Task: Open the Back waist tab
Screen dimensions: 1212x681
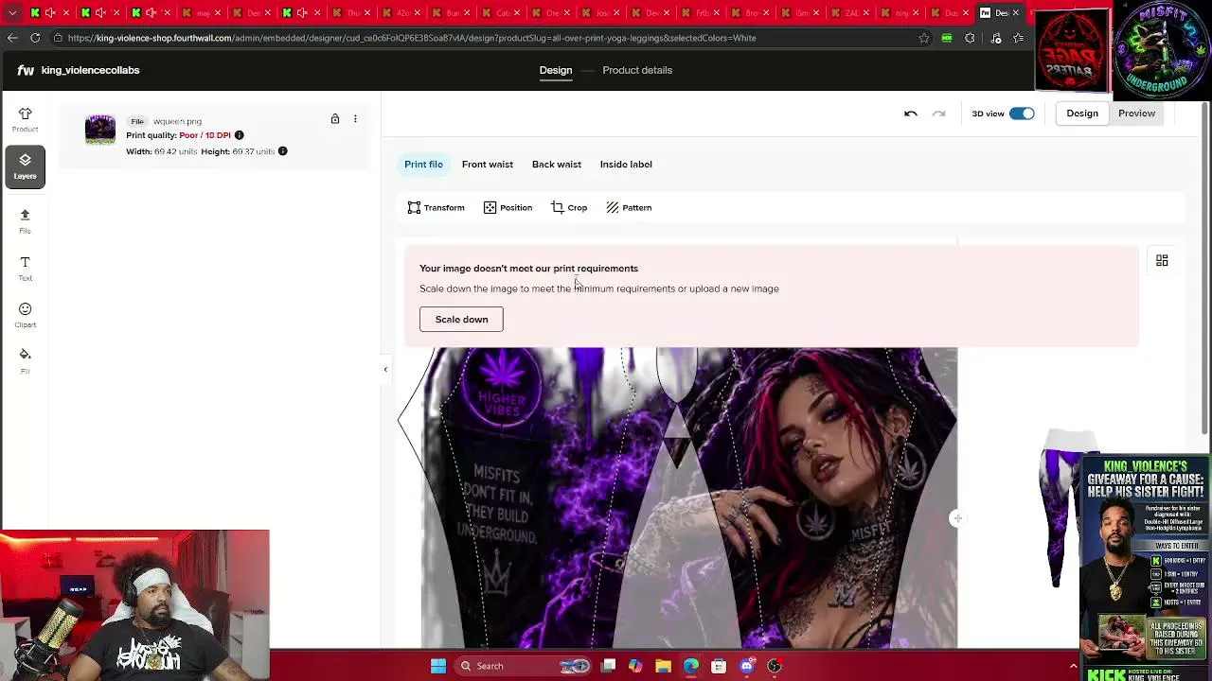Action: 557,165
